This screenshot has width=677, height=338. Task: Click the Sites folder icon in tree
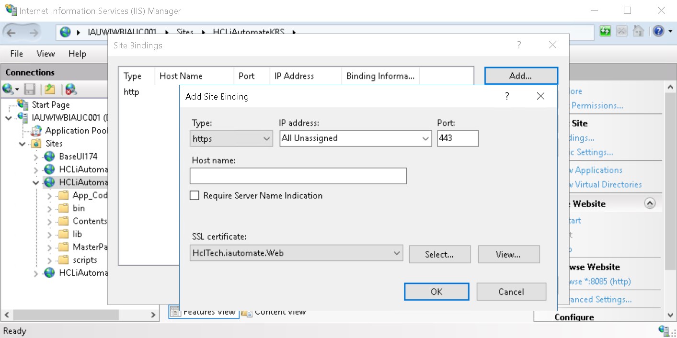36,143
